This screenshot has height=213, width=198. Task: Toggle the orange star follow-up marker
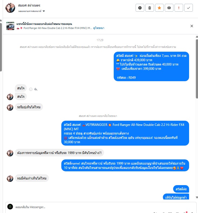pyautogui.click(x=159, y=8)
